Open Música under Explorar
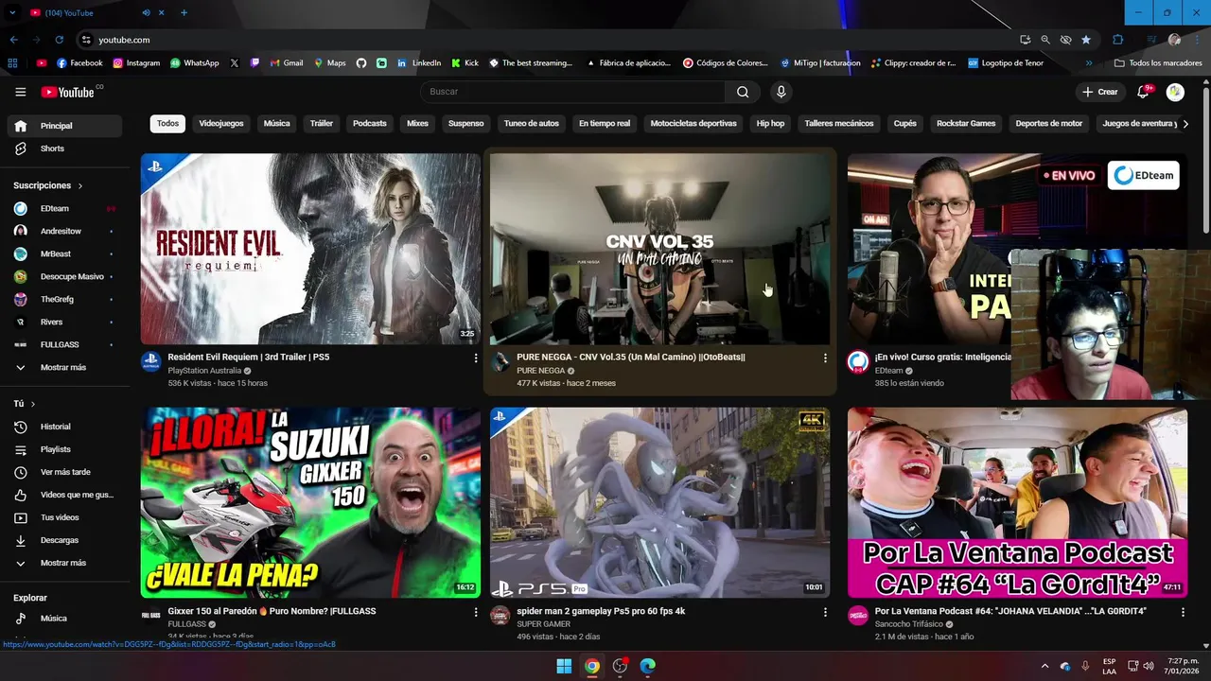Viewport: 1211px width, 681px height. pyautogui.click(x=64, y=618)
